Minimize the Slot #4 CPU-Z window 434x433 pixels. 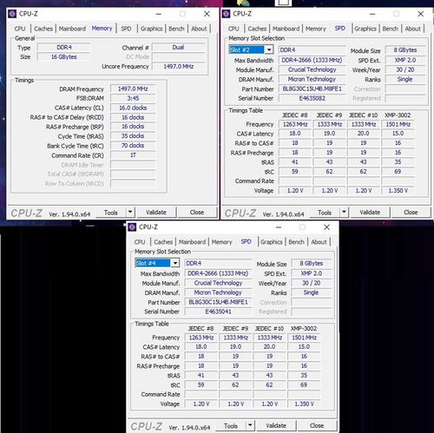pyautogui.click(x=279, y=227)
